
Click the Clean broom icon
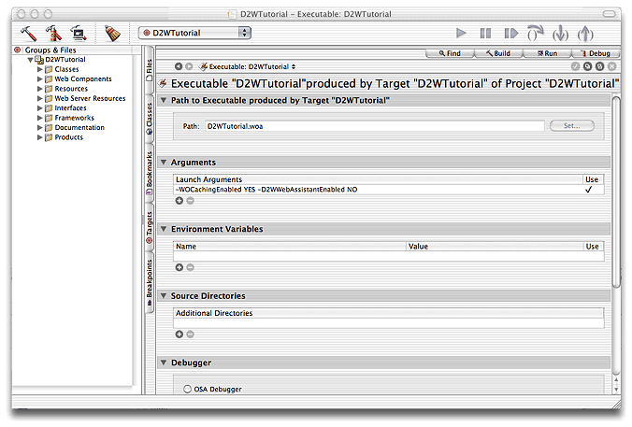click(x=112, y=32)
